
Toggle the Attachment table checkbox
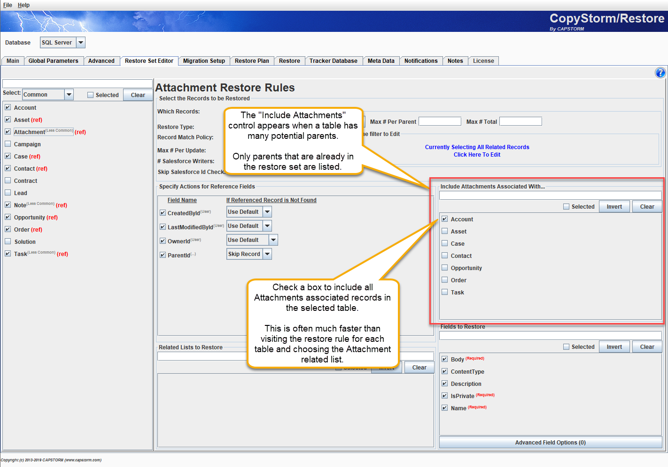(8, 132)
